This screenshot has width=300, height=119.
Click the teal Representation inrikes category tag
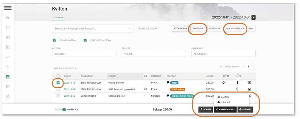click(182, 96)
